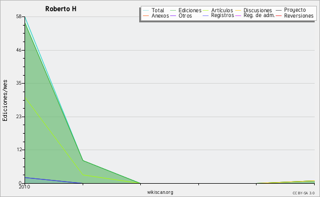Click the chart title 'Roberto H'
The image size is (320, 197).
click(x=61, y=9)
